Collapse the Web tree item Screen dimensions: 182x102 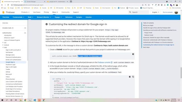pos(3,48)
